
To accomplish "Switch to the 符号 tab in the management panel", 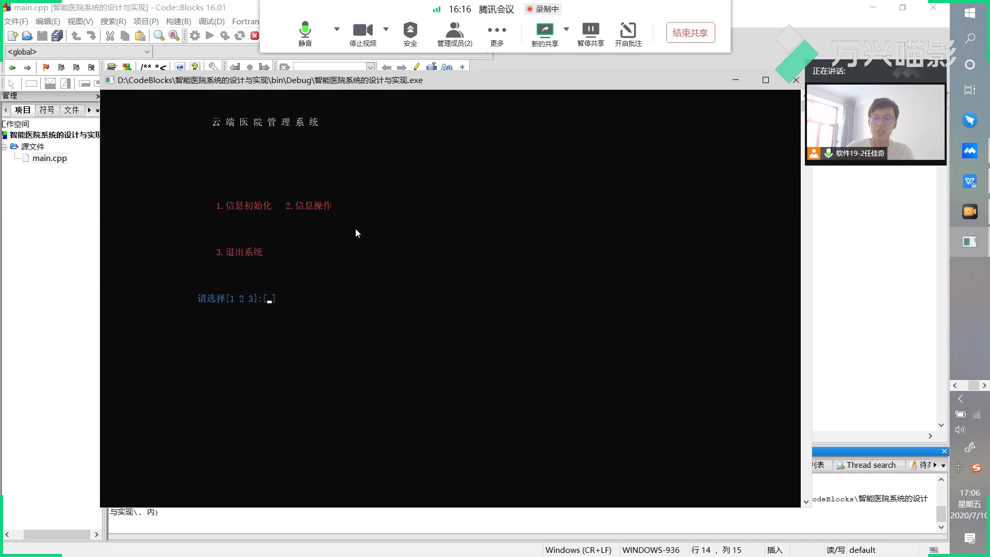I will (47, 110).
